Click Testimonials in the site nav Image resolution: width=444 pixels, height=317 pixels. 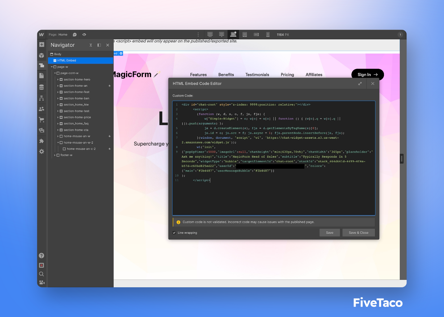(x=257, y=75)
